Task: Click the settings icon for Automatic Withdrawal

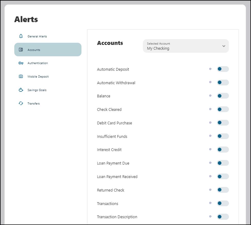Action: pyautogui.click(x=210, y=82)
